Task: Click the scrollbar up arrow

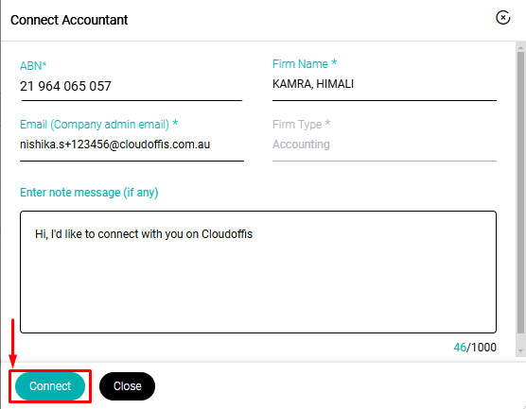Action: point(520,47)
